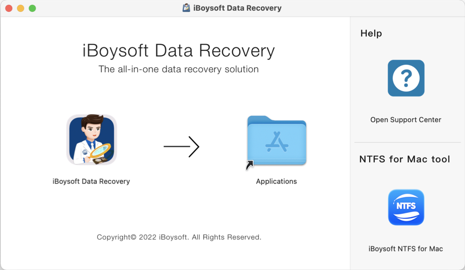Click the question mark support icon
Screen dimensions: 465x270
point(405,78)
